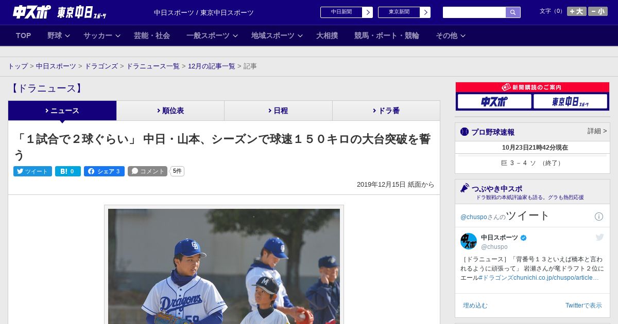
Task: Click the つぶやき中スポ pen icon
Action: 465,188
